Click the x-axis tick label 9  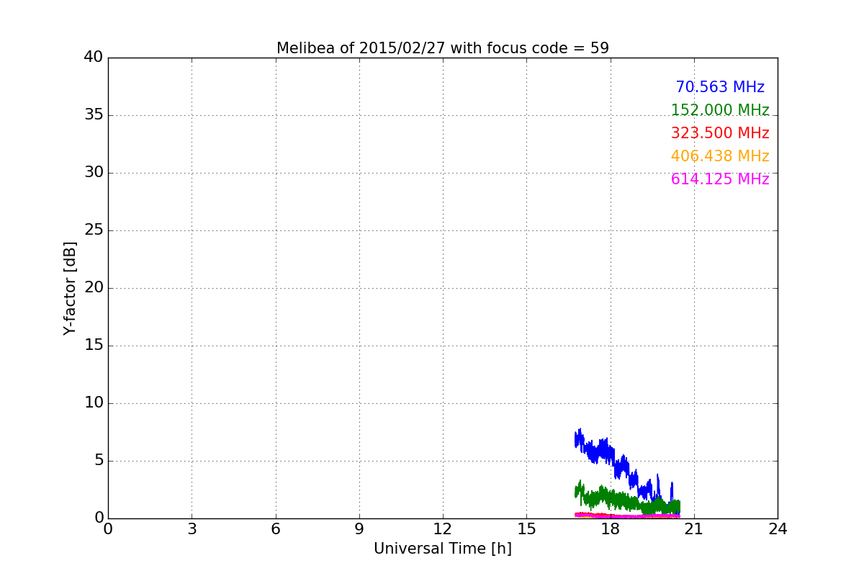(x=359, y=529)
